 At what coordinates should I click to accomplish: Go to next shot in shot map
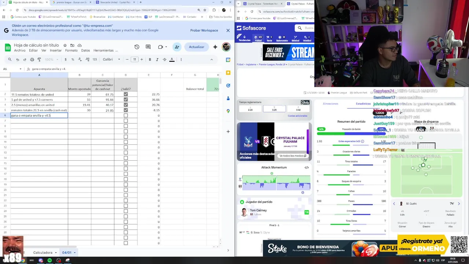click(x=459, y=203)
